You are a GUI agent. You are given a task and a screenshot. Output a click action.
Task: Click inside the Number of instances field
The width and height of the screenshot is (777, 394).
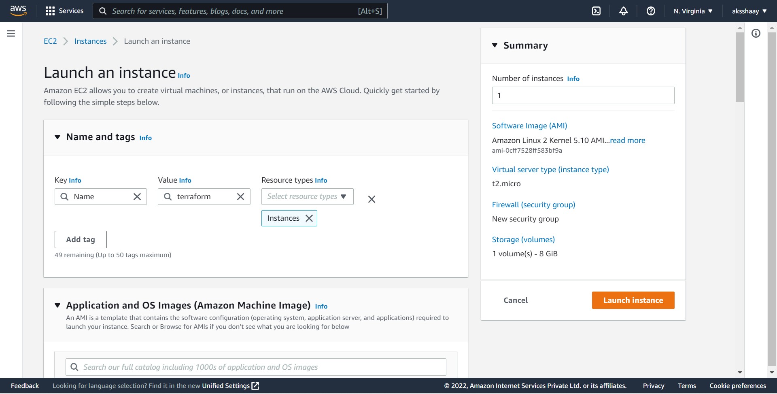pos(583,95)
